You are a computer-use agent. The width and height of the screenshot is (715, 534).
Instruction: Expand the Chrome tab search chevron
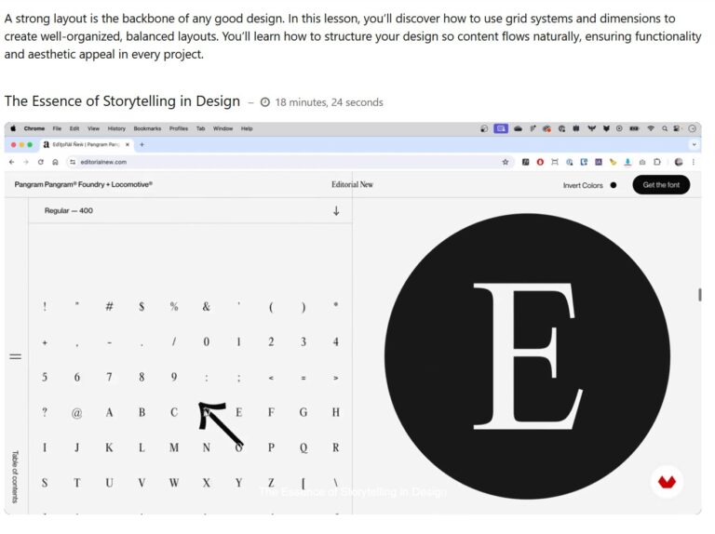(694, 145)
